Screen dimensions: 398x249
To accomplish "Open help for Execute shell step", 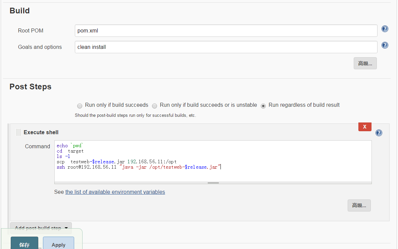I will click(x=379, y=133).
